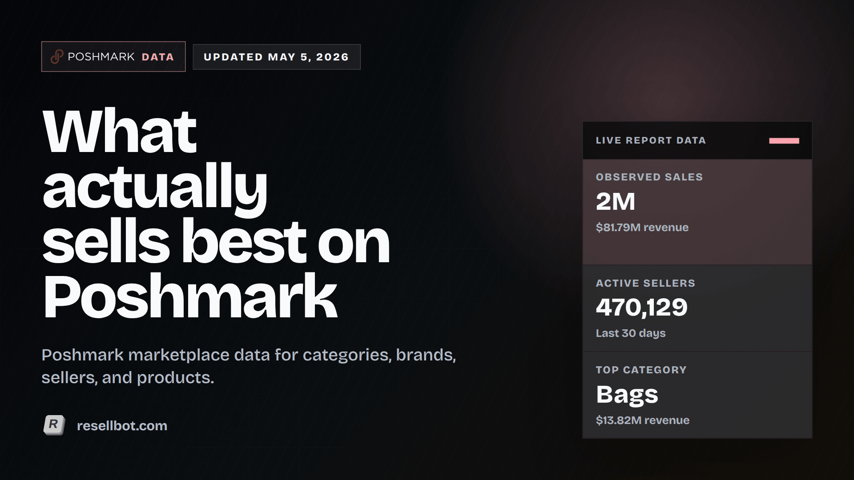Click the $81.79M revenue figure
Screen dimensions: 854x480
(x=642, y=228)
